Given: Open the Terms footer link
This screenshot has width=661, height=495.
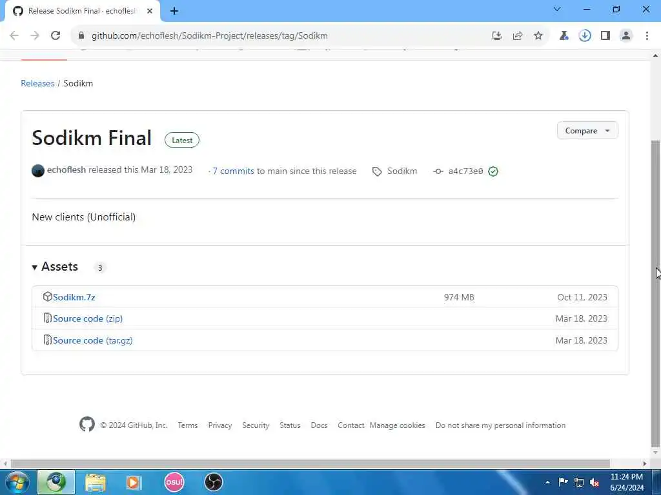Looking at the screenshot, I should point(188,425).
